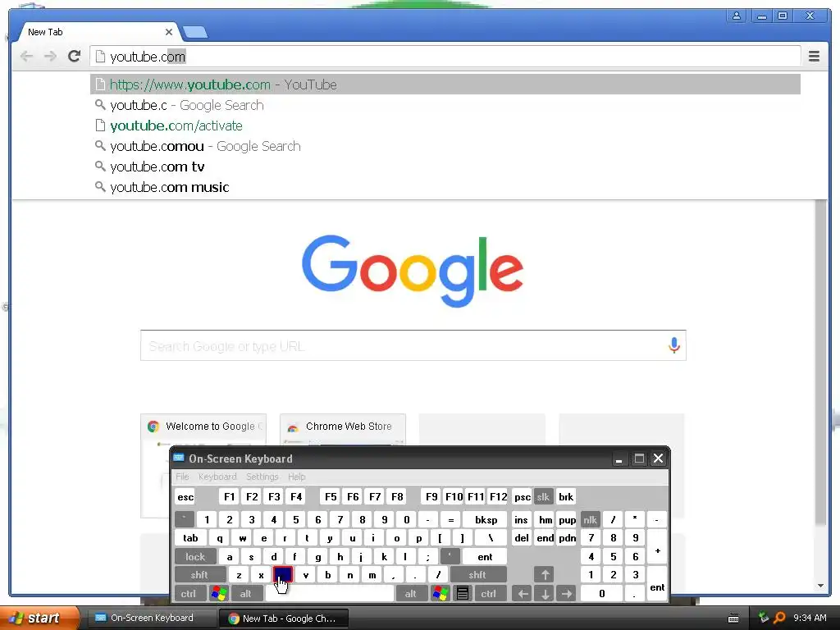Choose the youtube.c Google Search suggestion
The width and height of the screenshot is (840, 630).
click(x=445, y=105)
